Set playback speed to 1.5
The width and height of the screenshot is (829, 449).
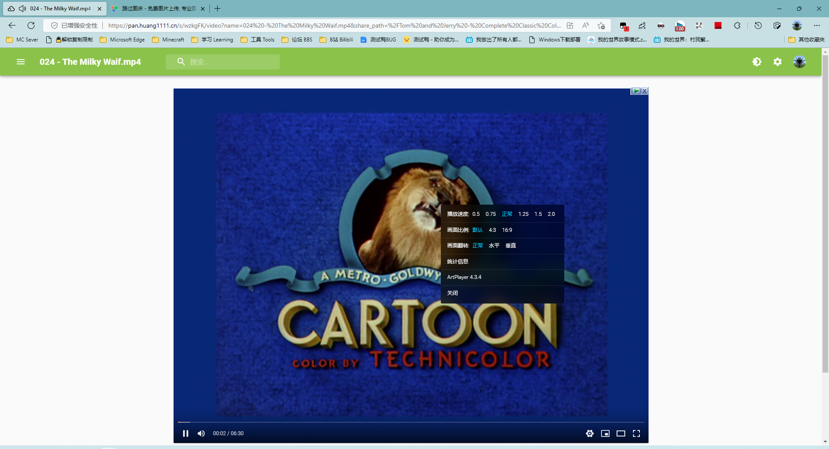(538, 214)
